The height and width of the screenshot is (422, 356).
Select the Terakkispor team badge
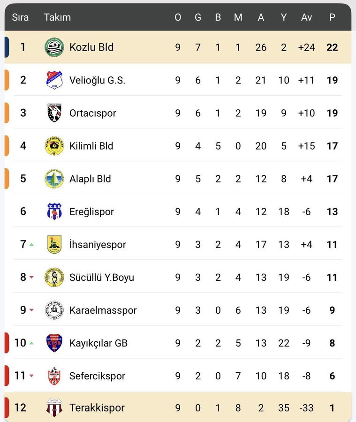tap(54, 407)
